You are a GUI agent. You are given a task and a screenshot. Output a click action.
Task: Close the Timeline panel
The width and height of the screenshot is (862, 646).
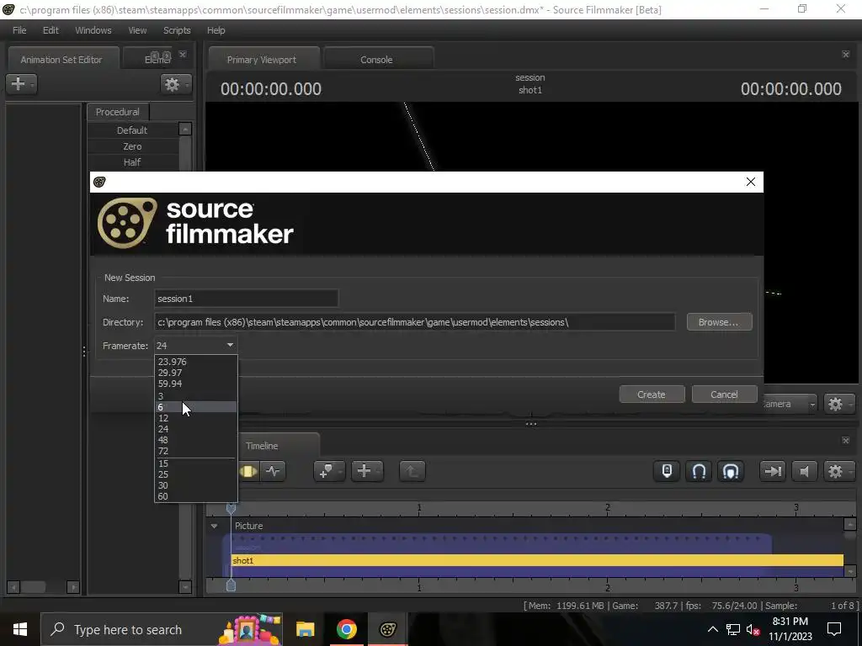click(845, 441)
